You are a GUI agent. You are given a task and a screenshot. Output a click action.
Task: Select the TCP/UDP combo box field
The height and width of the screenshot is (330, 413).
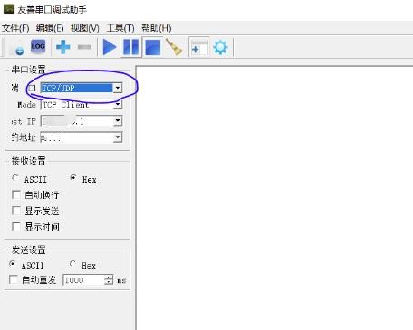82,88
